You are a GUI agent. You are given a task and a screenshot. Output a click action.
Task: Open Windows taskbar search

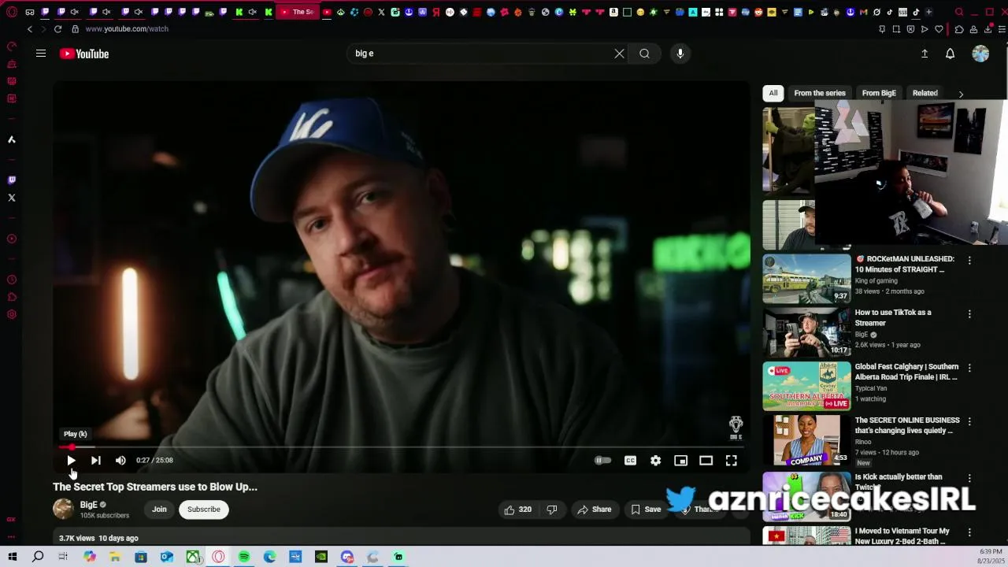38,557
